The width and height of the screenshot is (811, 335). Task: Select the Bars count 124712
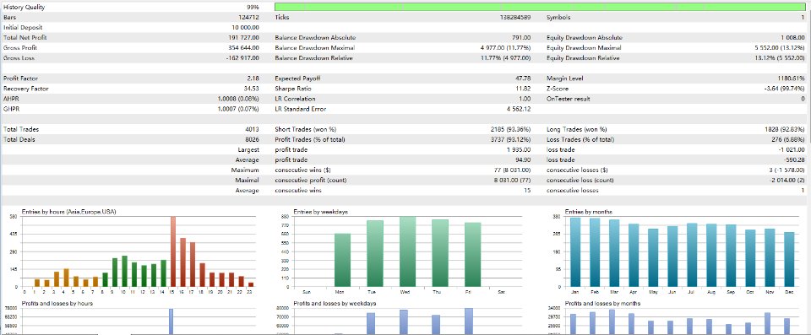coord(248,17)
